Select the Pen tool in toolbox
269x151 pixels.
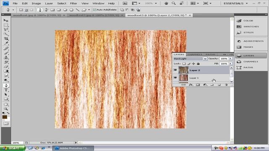click(x=6, y=86)
